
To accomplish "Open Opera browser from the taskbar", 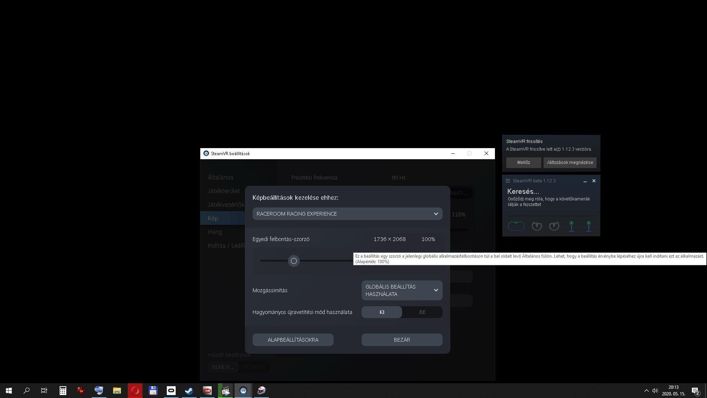I will click(135, 391).
